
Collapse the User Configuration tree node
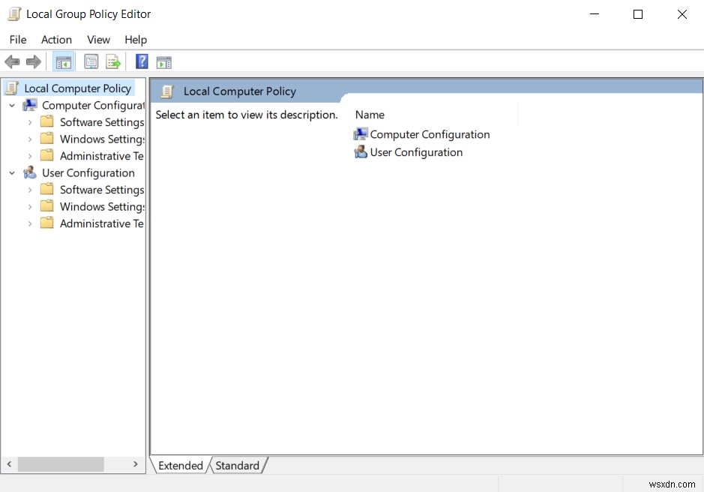tap(11, 172)
